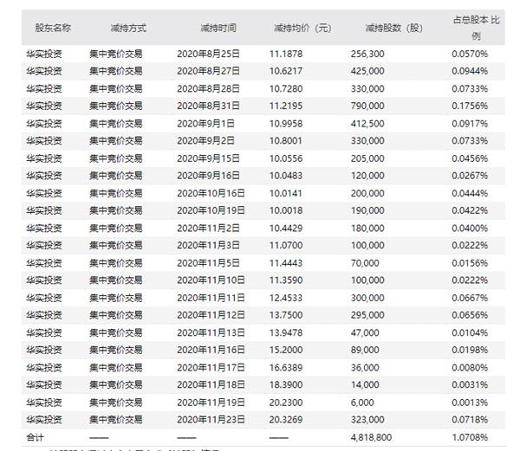Click the date cell 2020年11月2日

pos(208,229)
